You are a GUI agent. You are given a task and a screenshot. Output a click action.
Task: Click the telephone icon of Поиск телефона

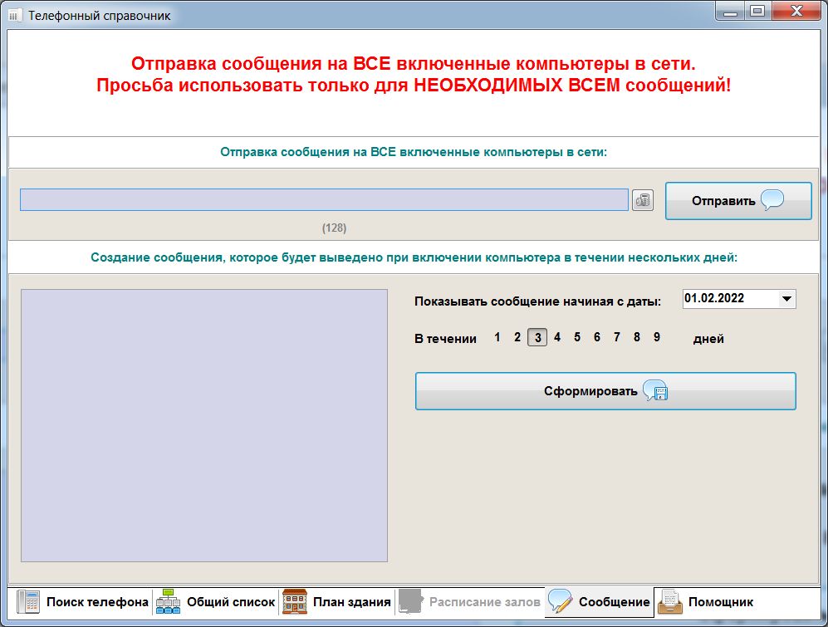(28, 601)
